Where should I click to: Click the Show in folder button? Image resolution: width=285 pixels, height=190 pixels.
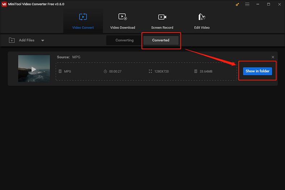[x=258, y=71]
